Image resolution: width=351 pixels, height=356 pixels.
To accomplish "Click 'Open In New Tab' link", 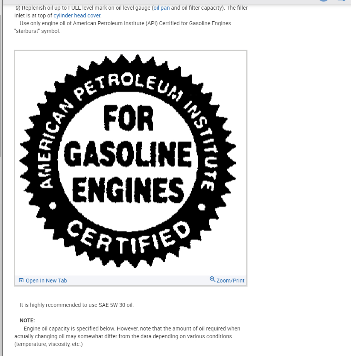I will pyautogui.click(x=46, y=281).
